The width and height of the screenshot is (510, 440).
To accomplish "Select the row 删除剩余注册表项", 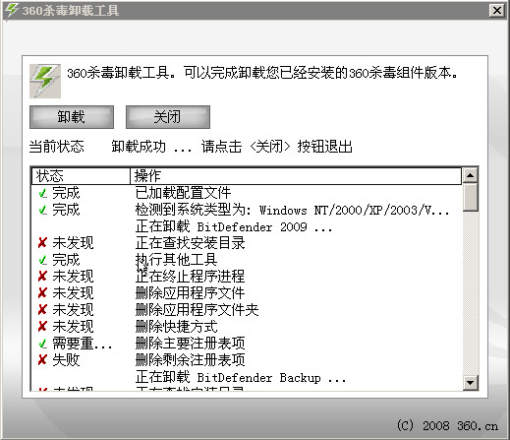I will (247, 360).
